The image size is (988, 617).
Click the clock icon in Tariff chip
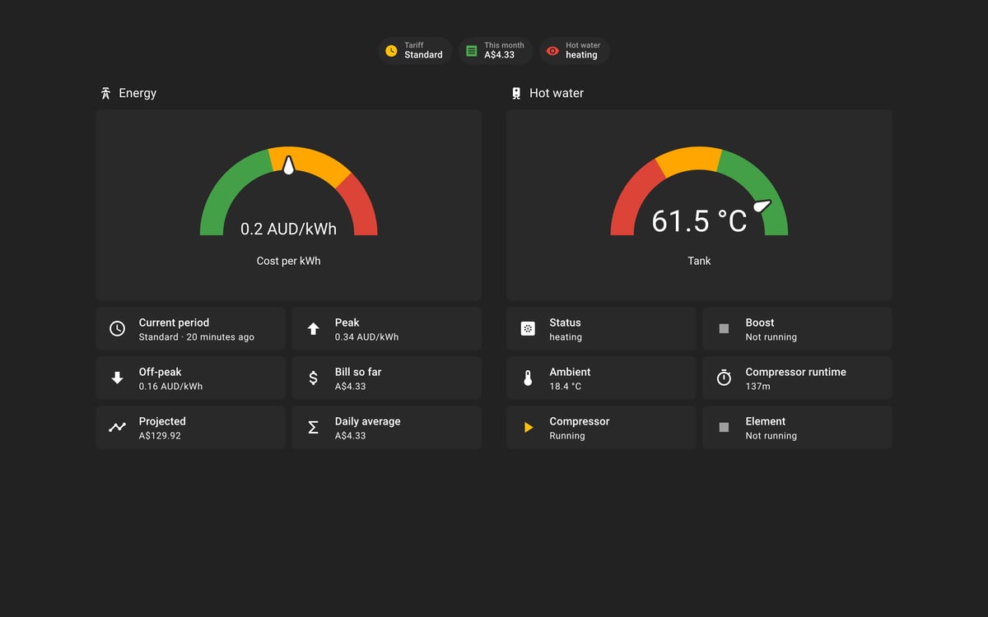point(391,51)
